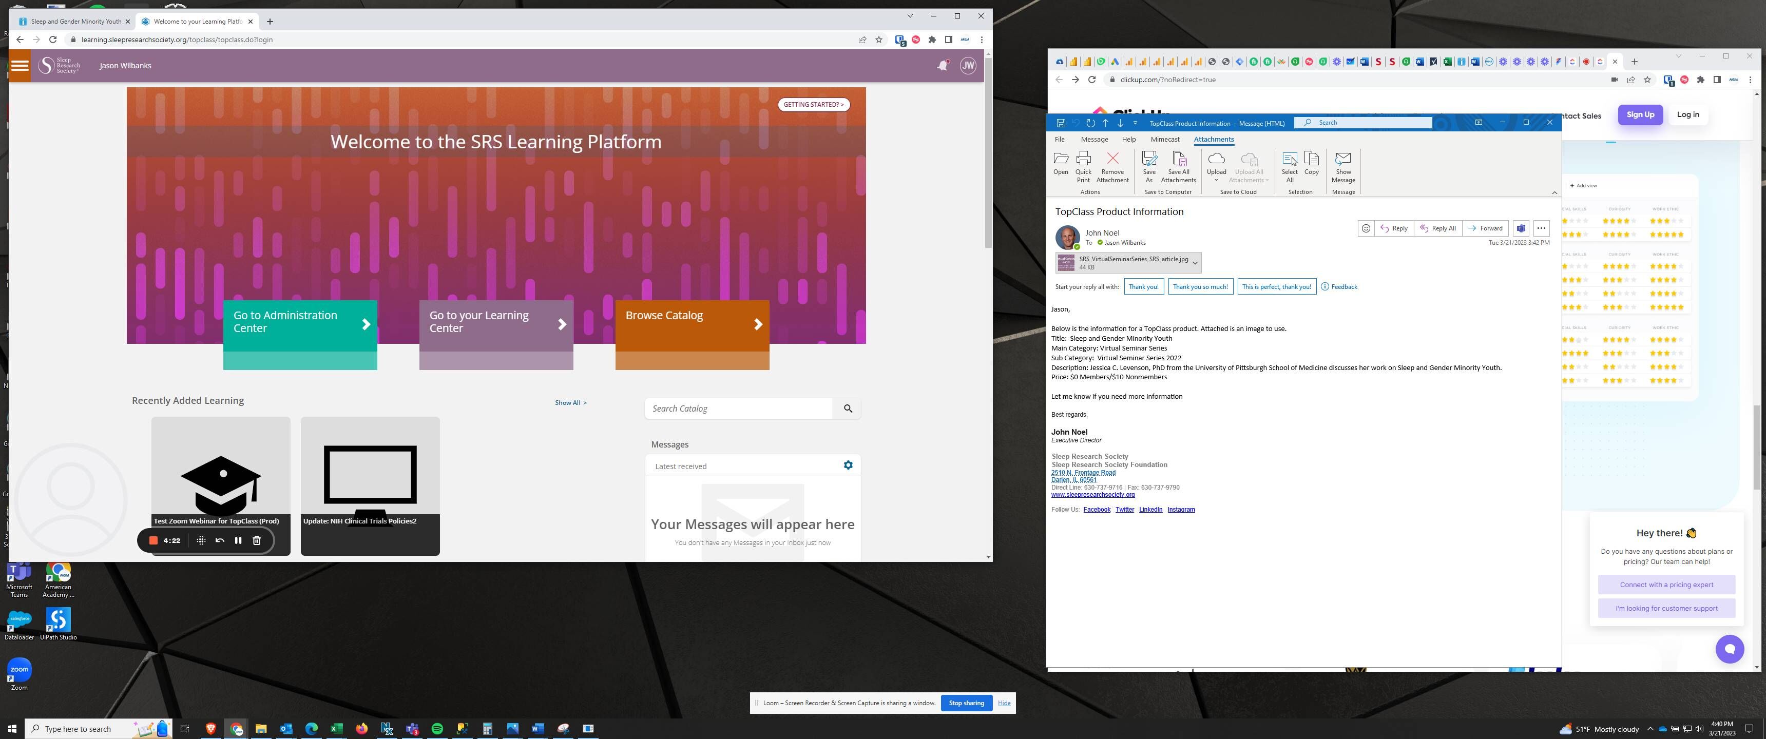Delete the Loom recording via trash icon
The image size is (1766, 739).
click(256, 540)
